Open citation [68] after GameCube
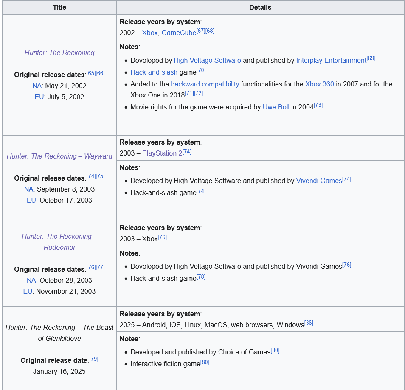 click(210, 31)
